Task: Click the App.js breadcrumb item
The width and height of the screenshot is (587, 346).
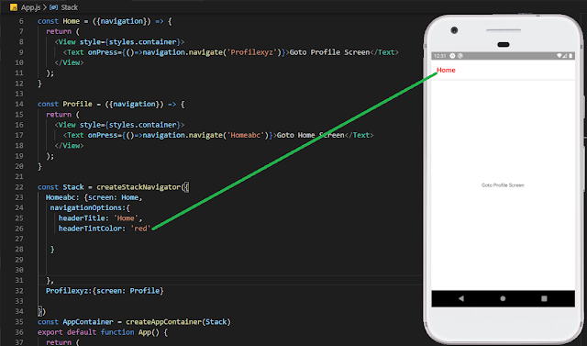Action: click(30, 7)
